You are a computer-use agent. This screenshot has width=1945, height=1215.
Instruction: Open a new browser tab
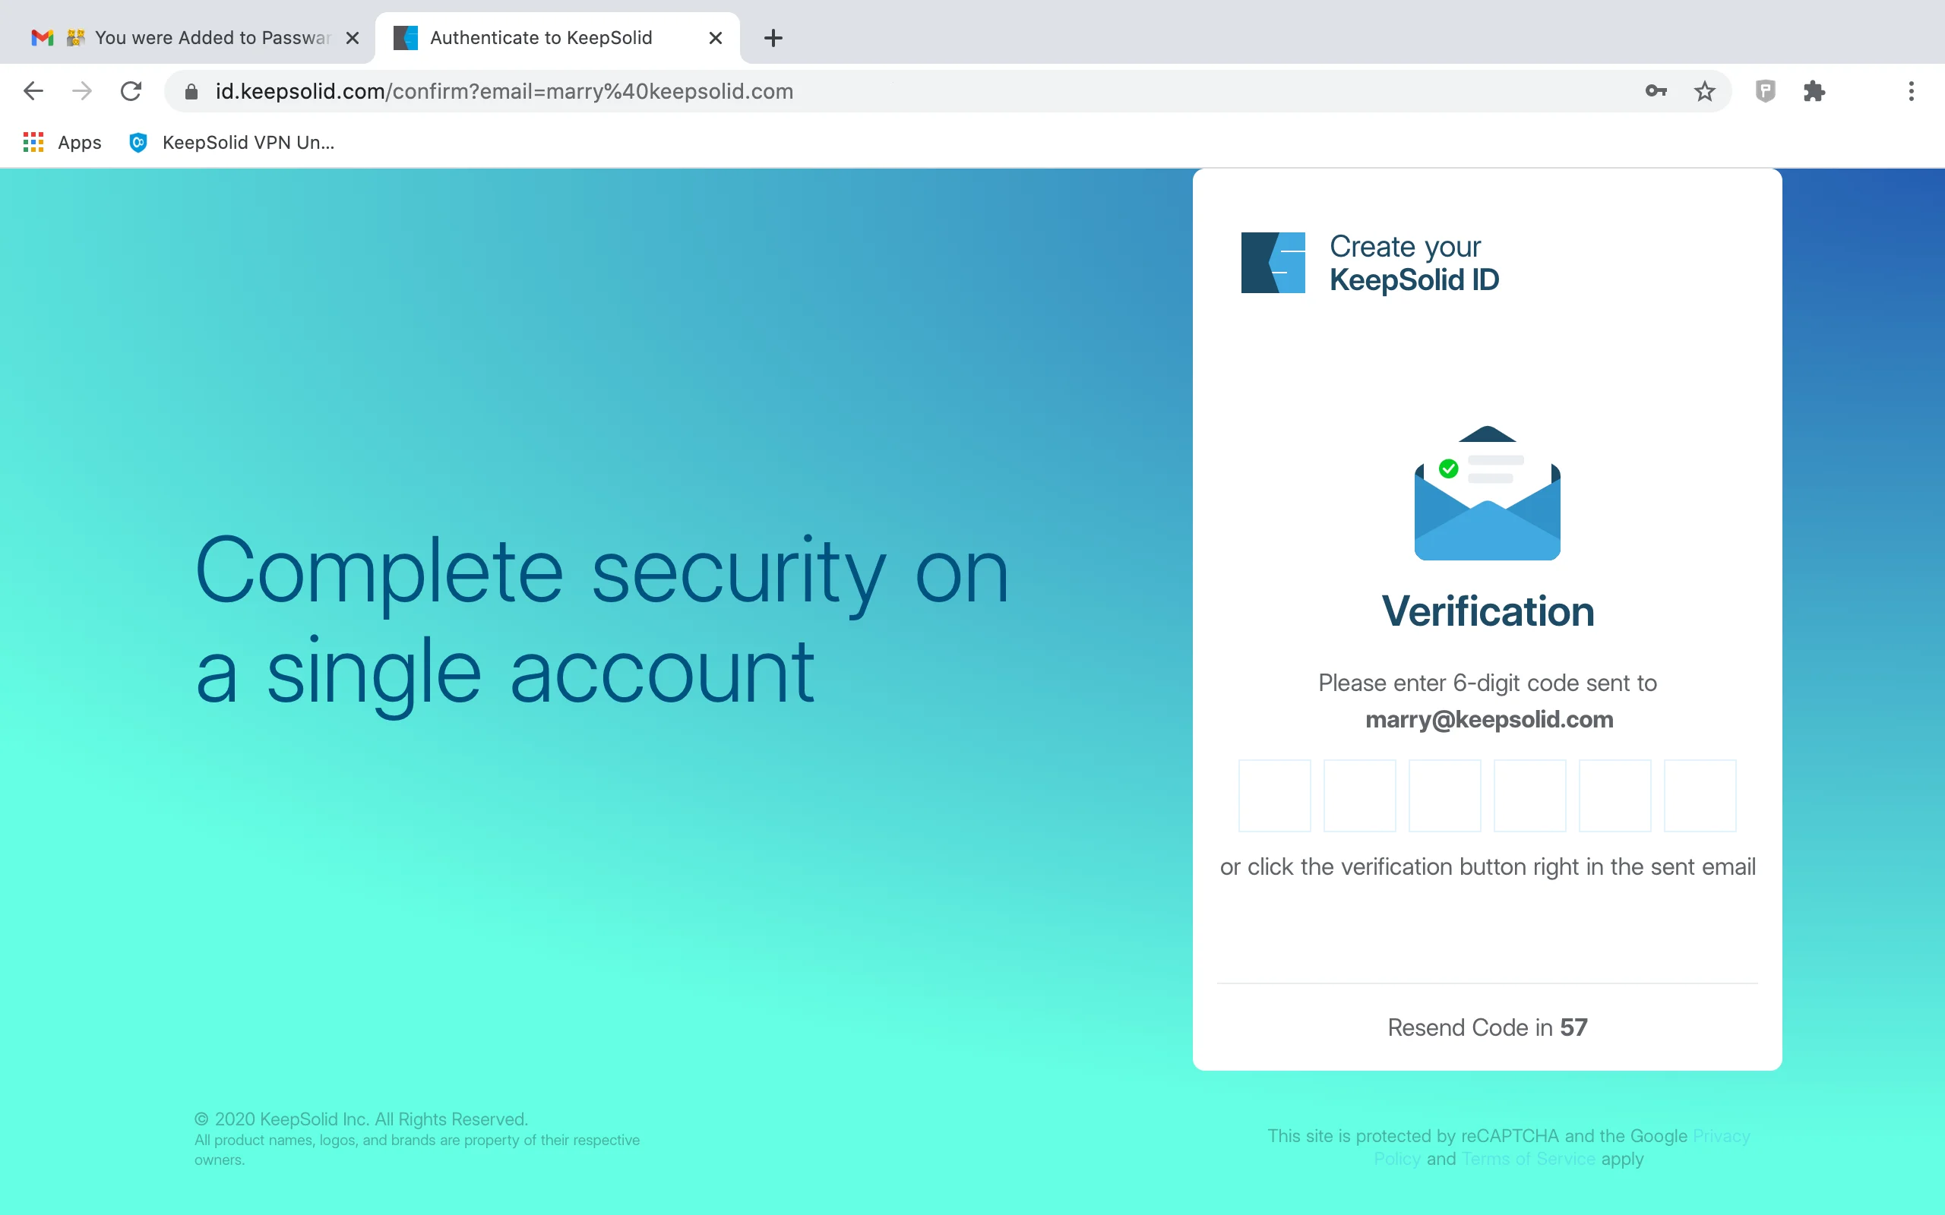[x=773, y=38]
